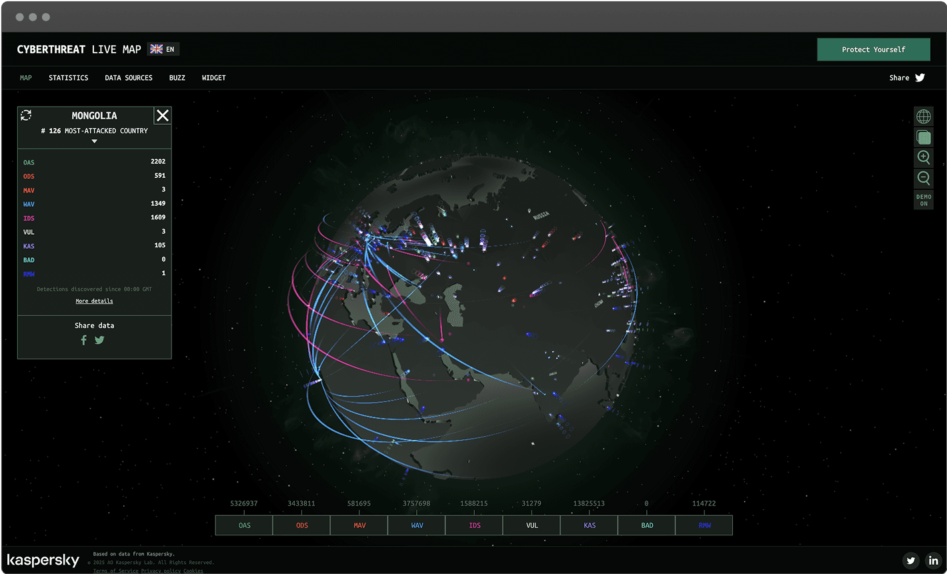Click the Kaspersky logo in footer

(x=43, y=561)
